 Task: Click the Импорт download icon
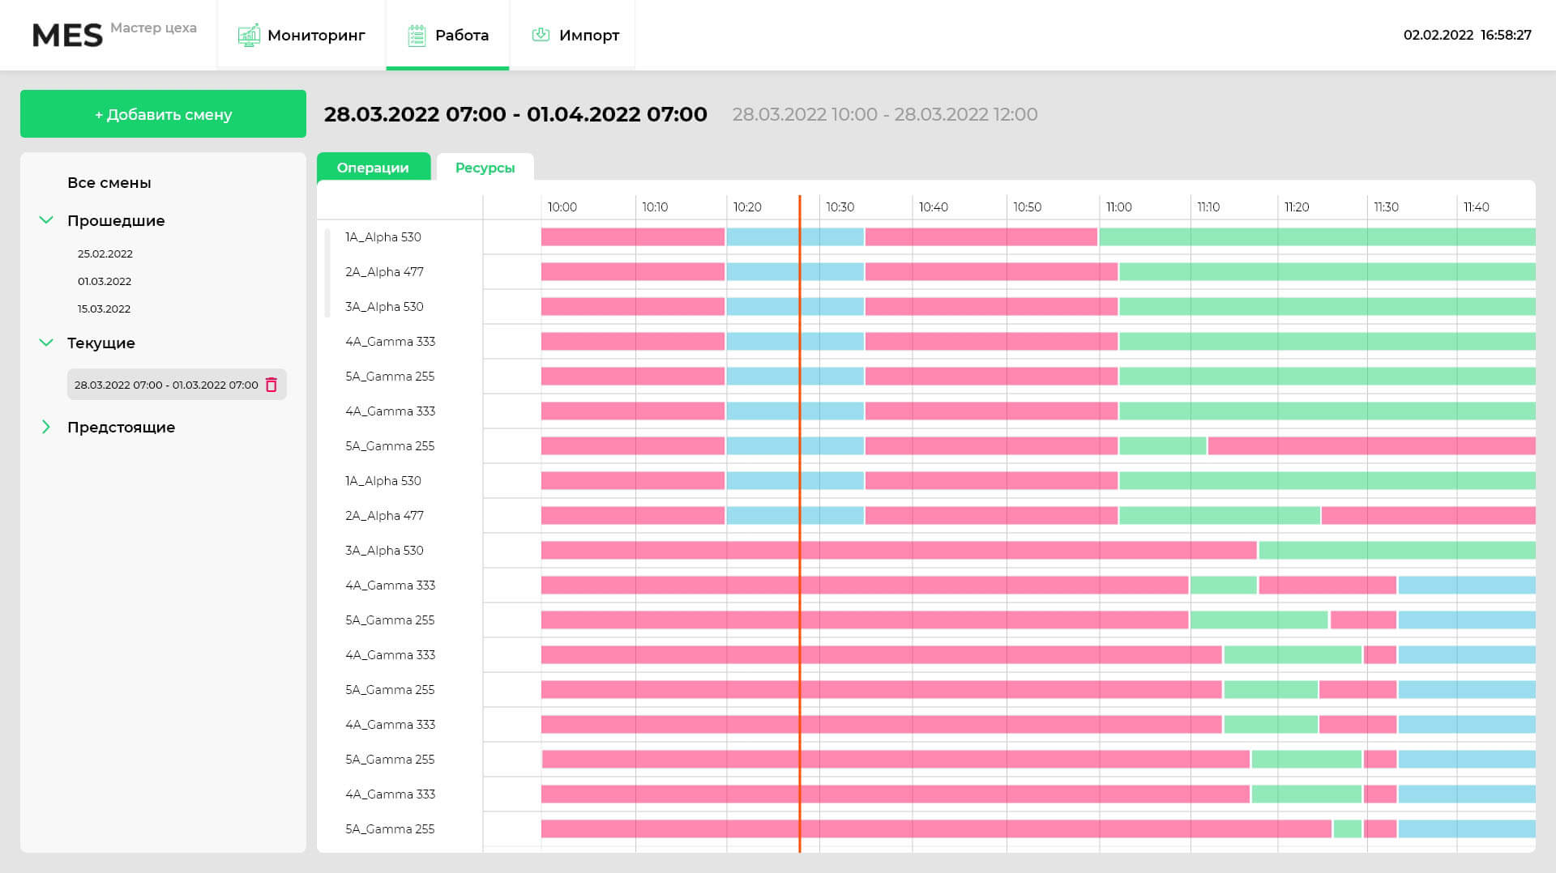click(541, 35)
